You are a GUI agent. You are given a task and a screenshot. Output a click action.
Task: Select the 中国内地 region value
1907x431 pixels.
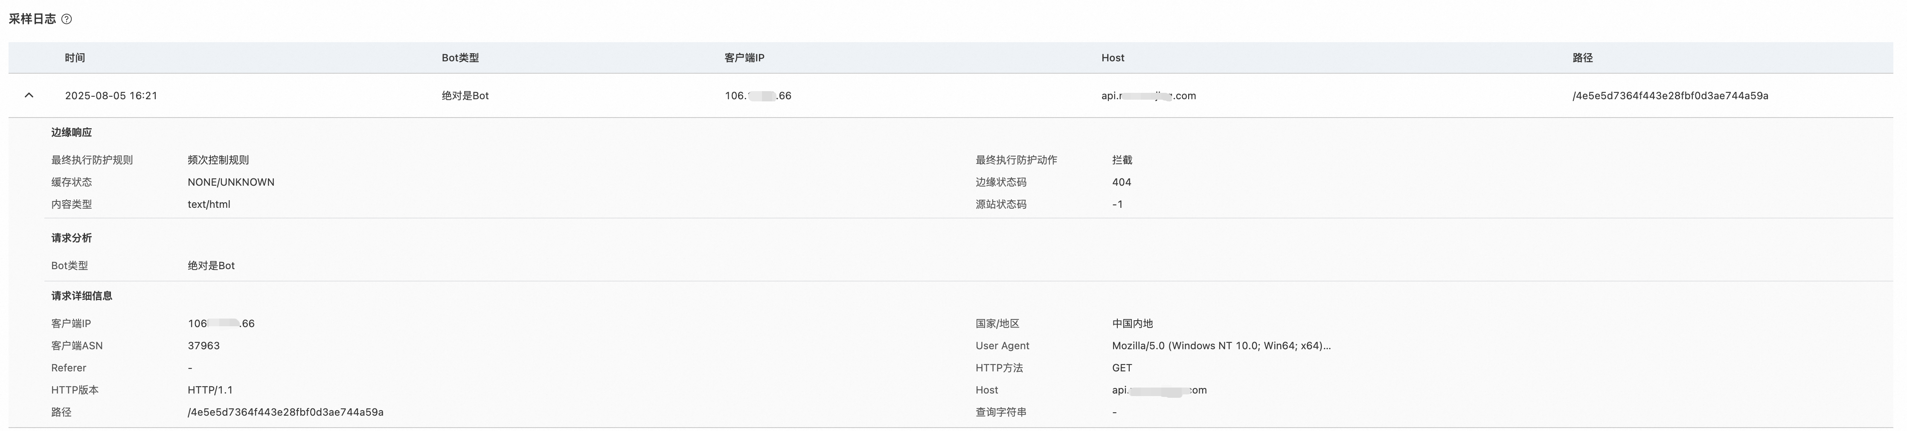tap(1133, 323)
